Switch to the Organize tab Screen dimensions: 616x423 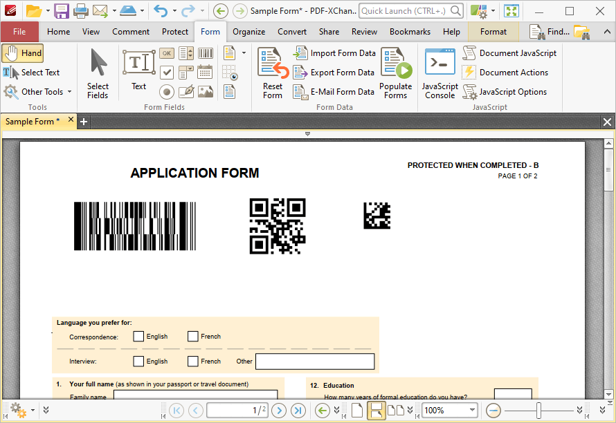pos(248,32)
